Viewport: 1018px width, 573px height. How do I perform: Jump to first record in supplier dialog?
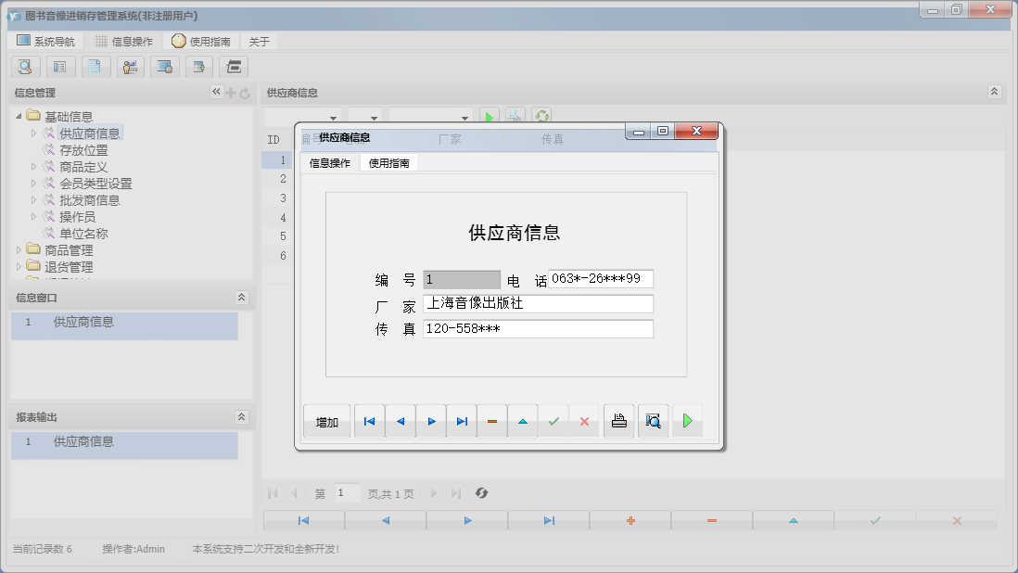[369, 421]
